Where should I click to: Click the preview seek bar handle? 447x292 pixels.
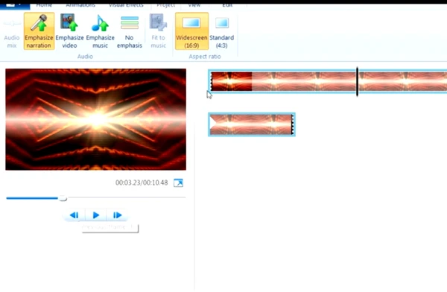[63, 198]
